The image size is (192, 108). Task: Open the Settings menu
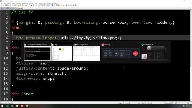click(31, 3)
